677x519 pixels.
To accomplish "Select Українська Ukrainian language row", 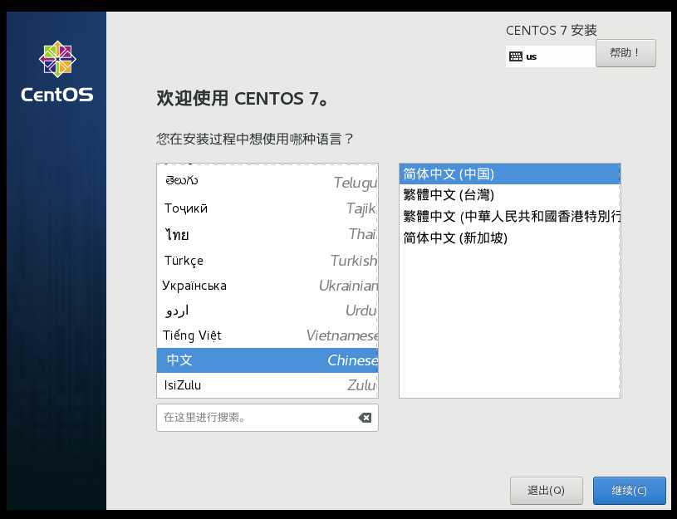I will click(x=267, y=286).
